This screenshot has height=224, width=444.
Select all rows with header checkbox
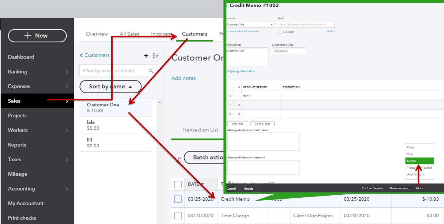pyautogui.click(x=178, y=184)
